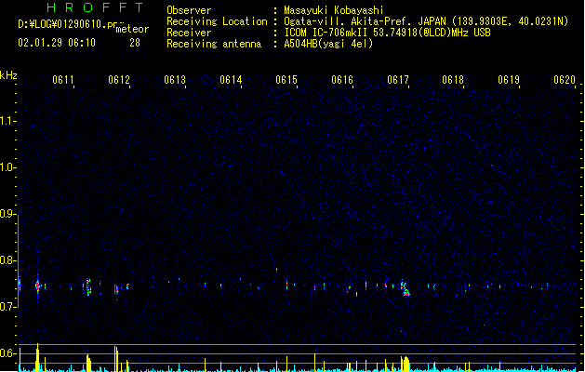Screen dimensions: 585x372
Task: Select the A504HB(yagi 4el) antenna text
Action: (x=328, y=44)
